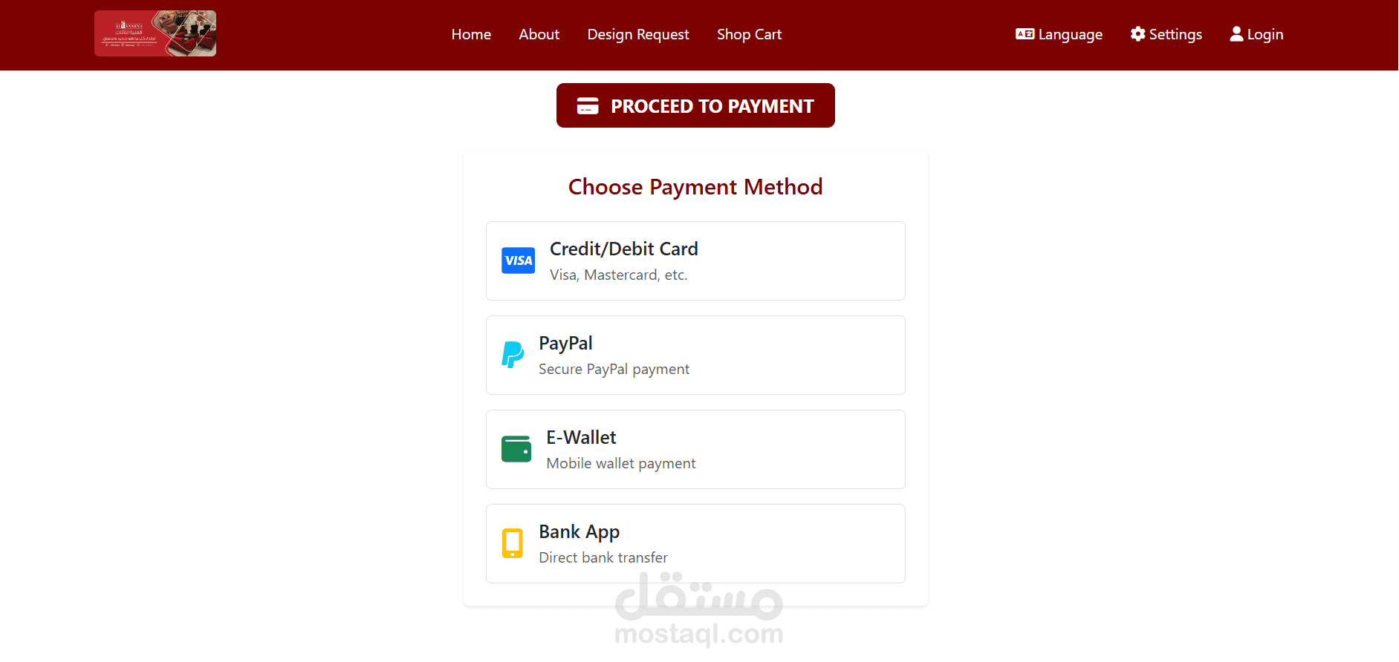The height and width of the screenshot is (662, 1399).
Task: Open the site logo in header
Action: tap(155, 33)
